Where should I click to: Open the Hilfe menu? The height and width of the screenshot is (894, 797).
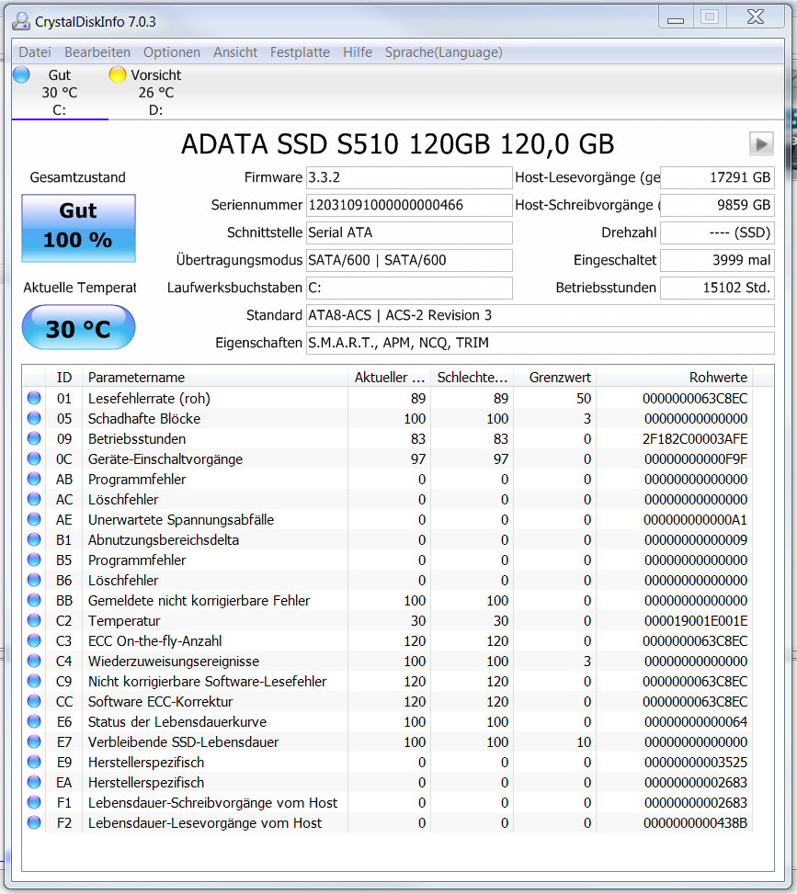pos(358,52)
